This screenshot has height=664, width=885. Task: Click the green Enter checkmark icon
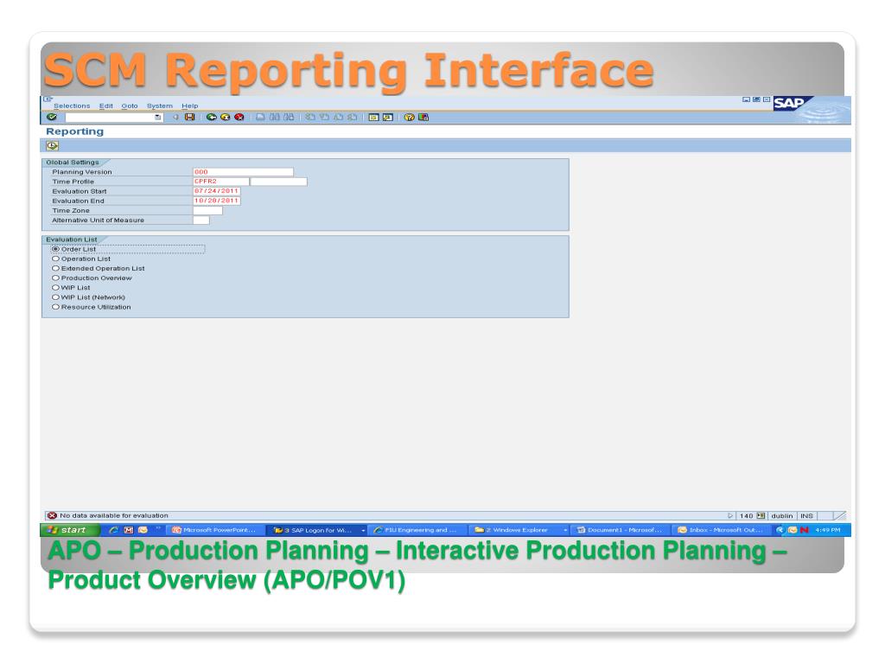pos(52,117)
